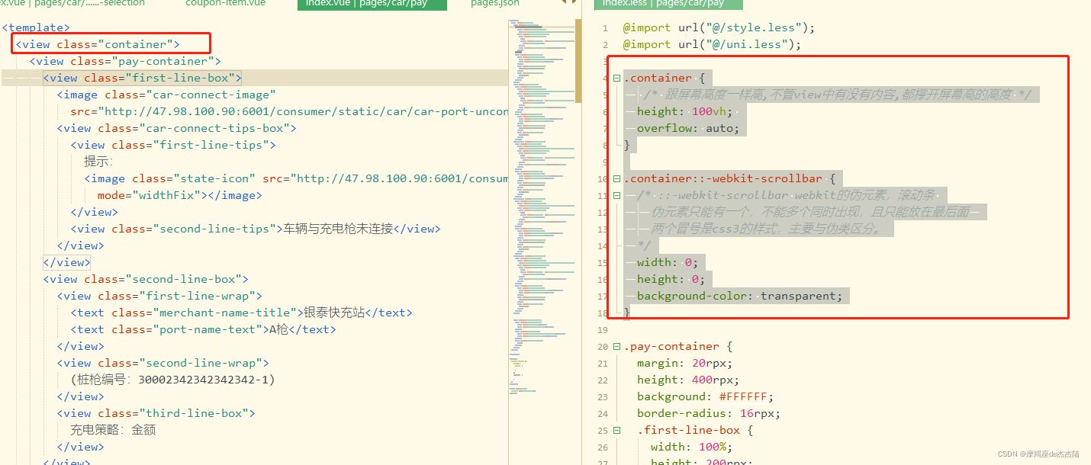Image resolution: width=1091 pixels, height=465 pixels.
Task: Click the background-color: transparent; line
Action: pyautogui.click(x=740, y=296)
